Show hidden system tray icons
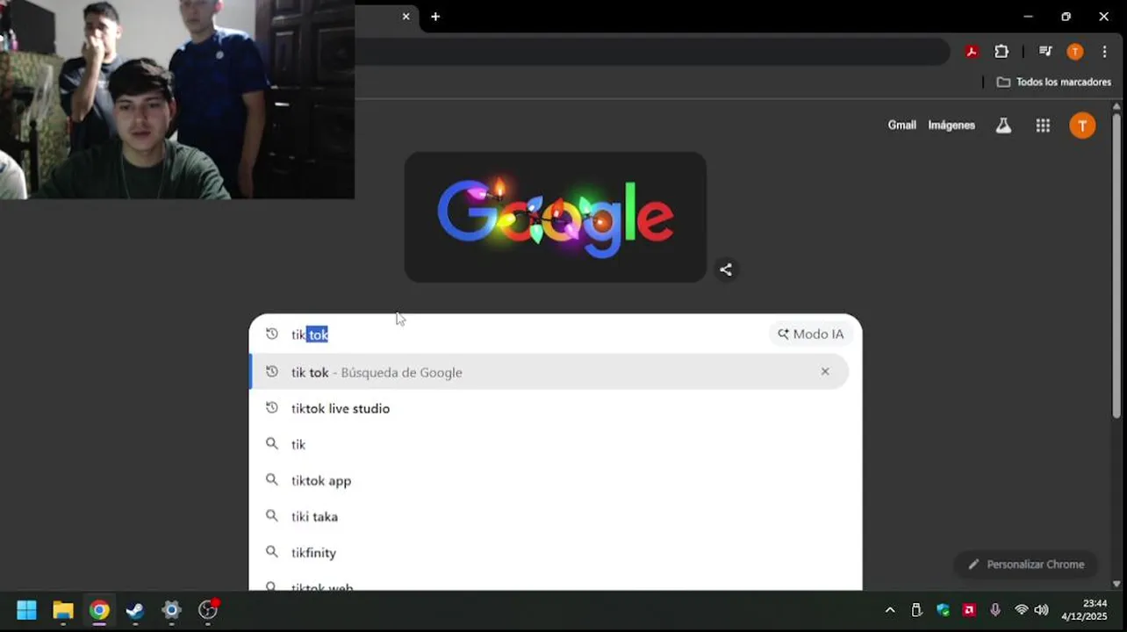The image size is (1127, 632). tap(890, 610)
